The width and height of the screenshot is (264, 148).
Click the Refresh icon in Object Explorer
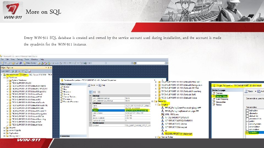(x=26, y=71)
